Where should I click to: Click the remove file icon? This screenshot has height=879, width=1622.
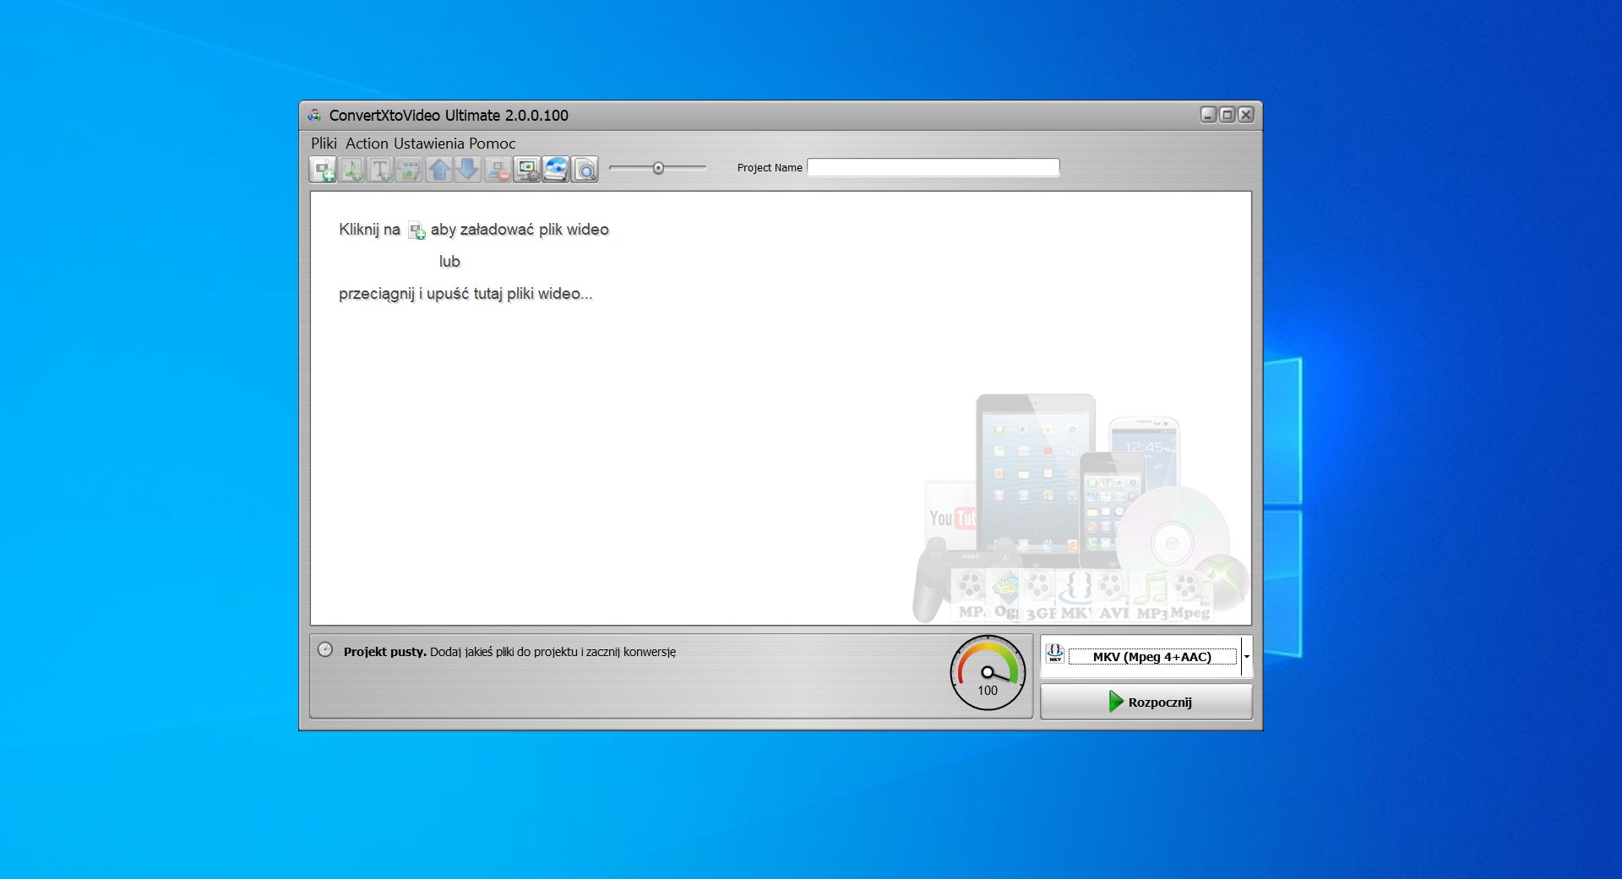click(x=497, y=169)
